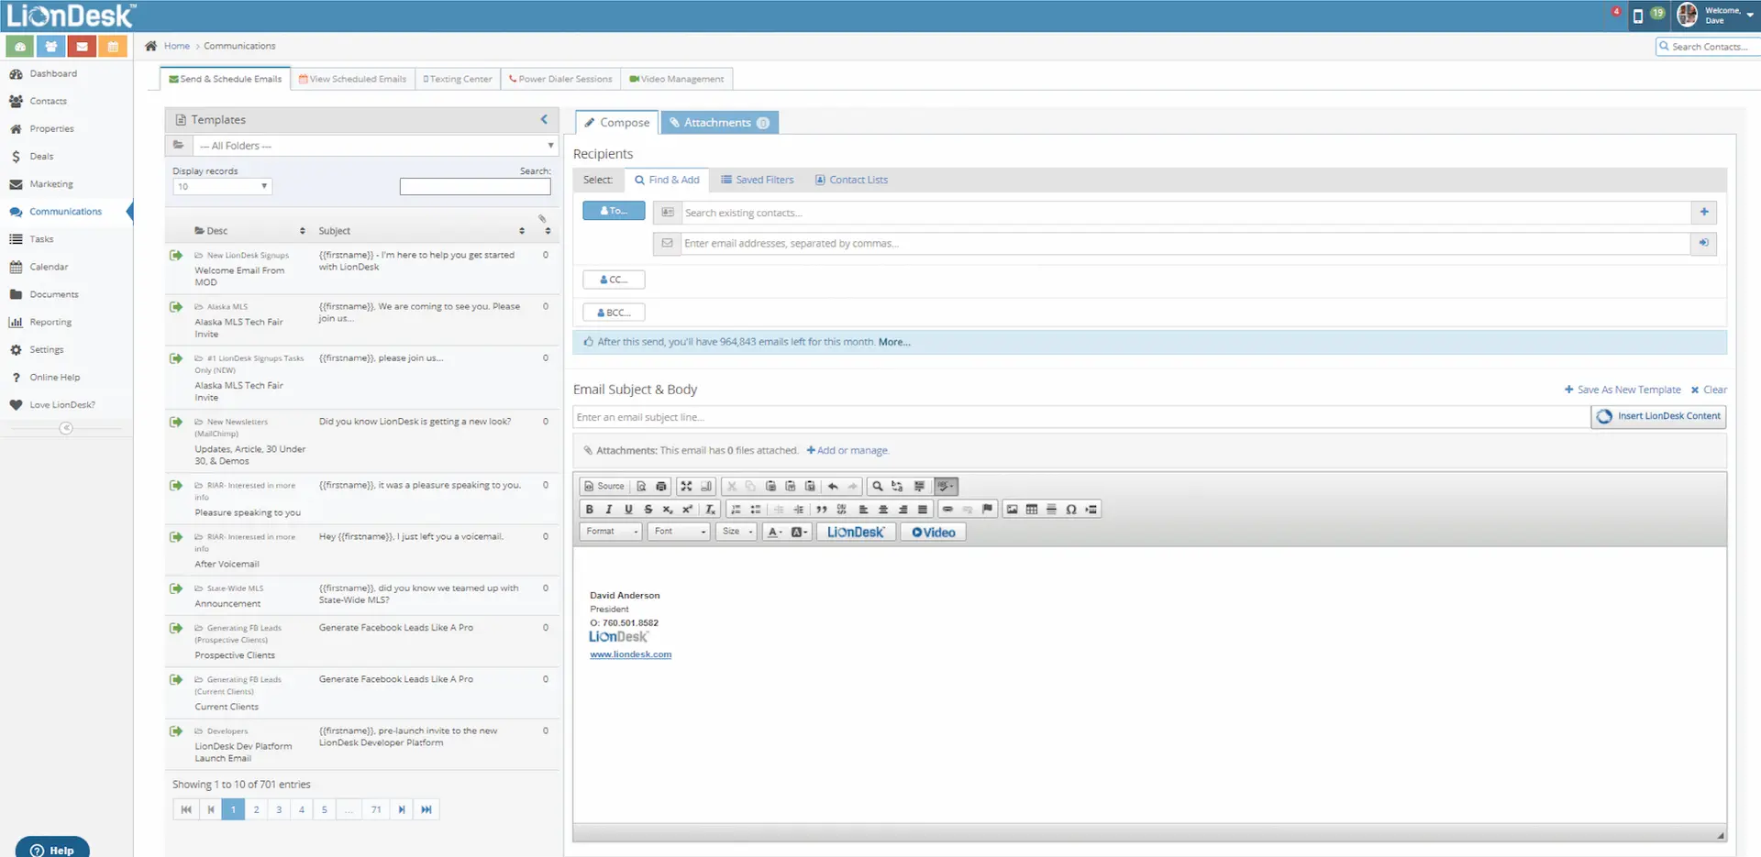Insert special character omega icon
1761x857 pixels.
(x=1070, y=510)
